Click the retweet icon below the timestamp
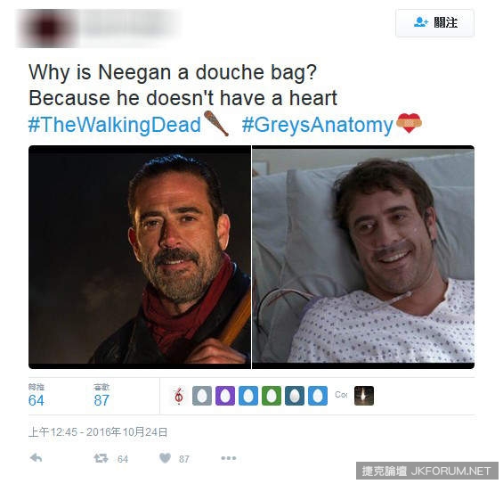The image size is (503, 484). click(x=101, y=458)
